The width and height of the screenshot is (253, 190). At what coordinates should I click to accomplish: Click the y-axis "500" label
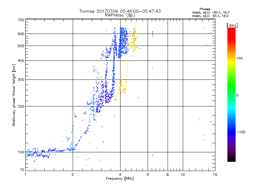click(21, 46)
